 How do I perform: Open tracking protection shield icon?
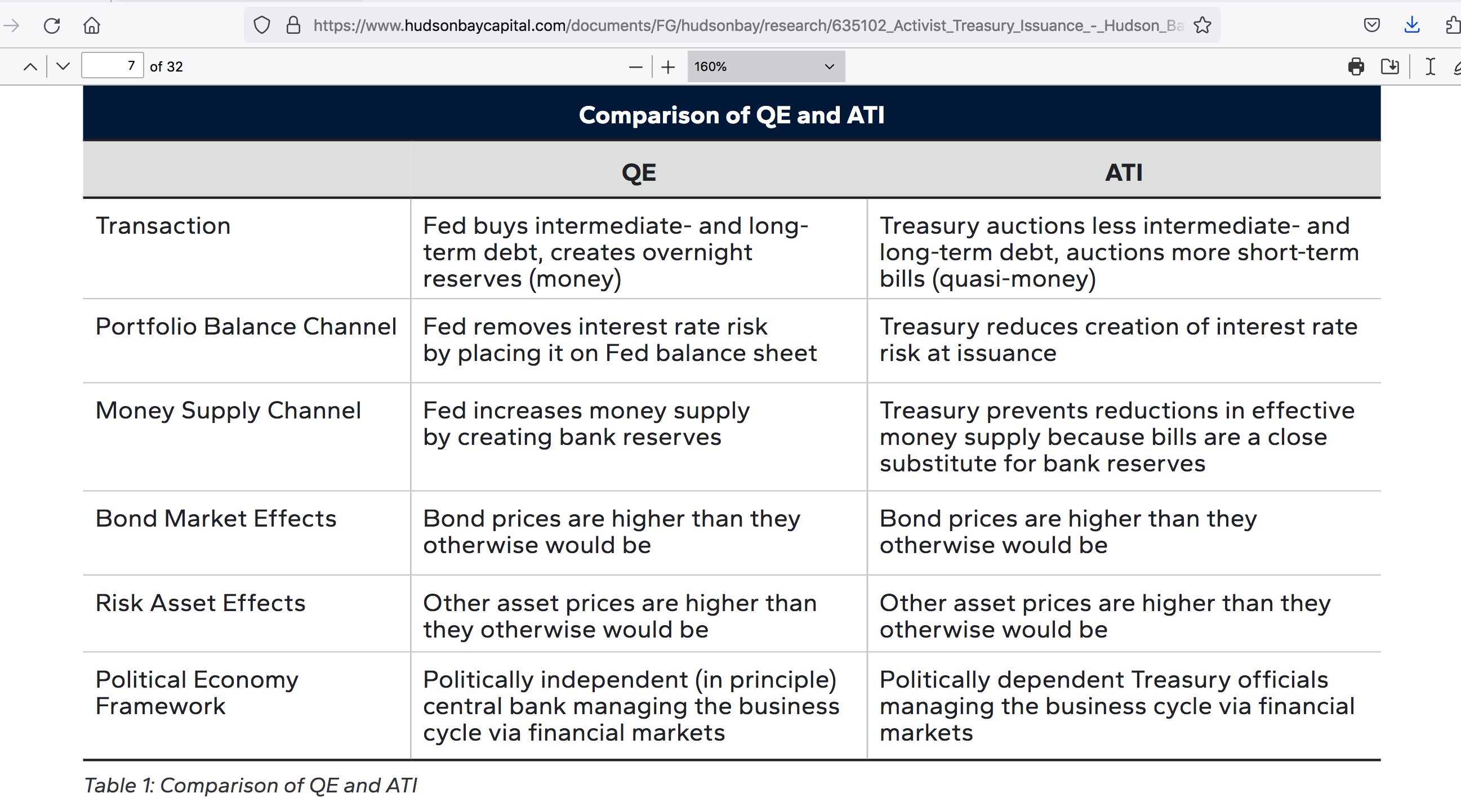(261, 25)
